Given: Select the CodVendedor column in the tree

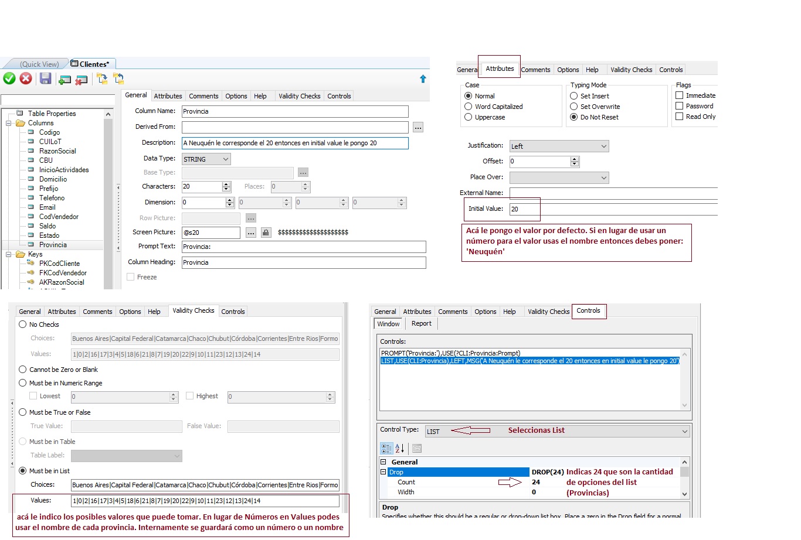Looking at the screenshot, I should tap(59, 217).
